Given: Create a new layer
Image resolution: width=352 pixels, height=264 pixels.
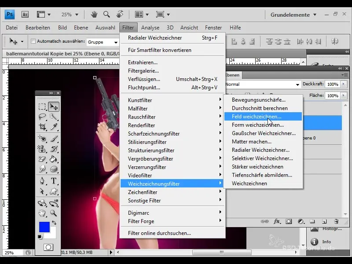Looking at the screenshot, I should pos(324,222).
